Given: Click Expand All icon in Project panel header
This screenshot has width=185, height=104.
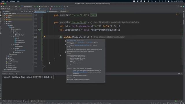Looking at the screenshot, I should pyautogui.click(x=24, y=12).
